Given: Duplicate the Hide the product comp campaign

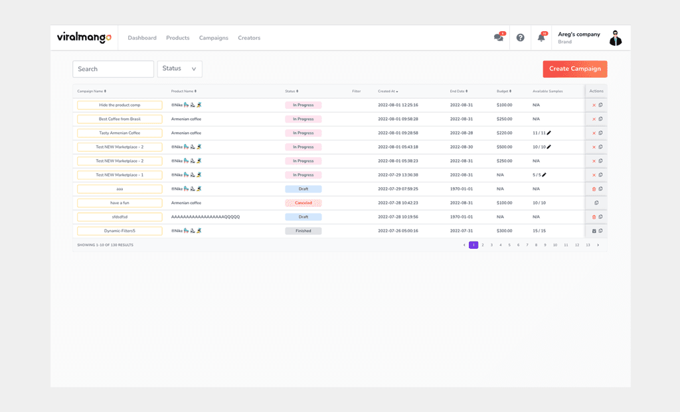Looking at the screenshot, I should [x=600, y=105].
